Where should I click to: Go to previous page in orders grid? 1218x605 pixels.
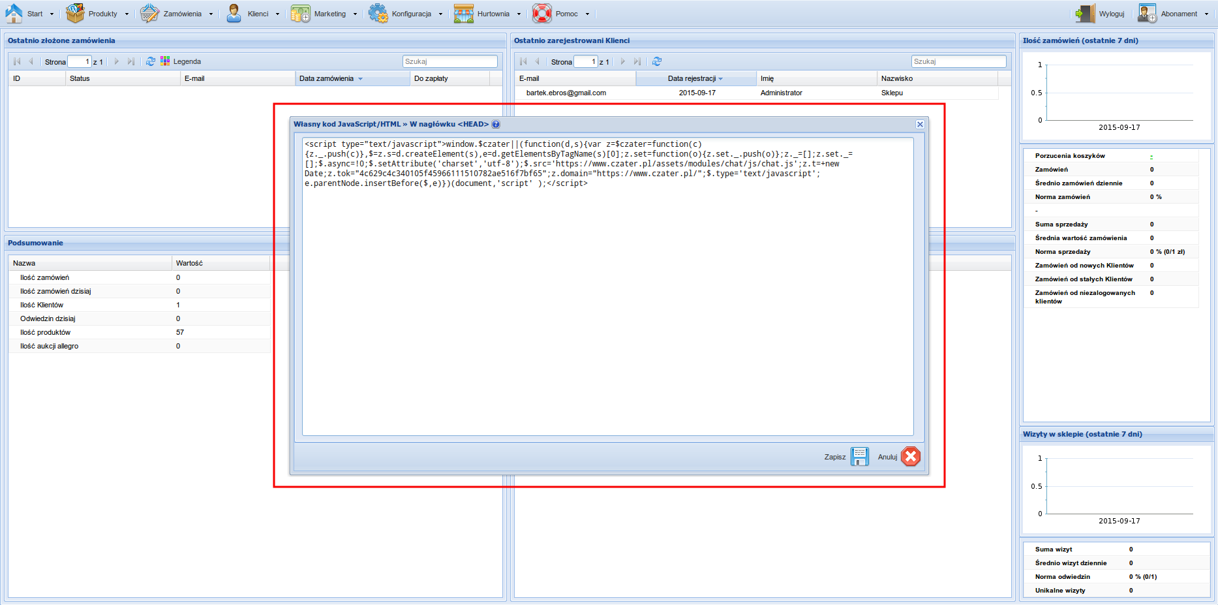pos(31,61)
